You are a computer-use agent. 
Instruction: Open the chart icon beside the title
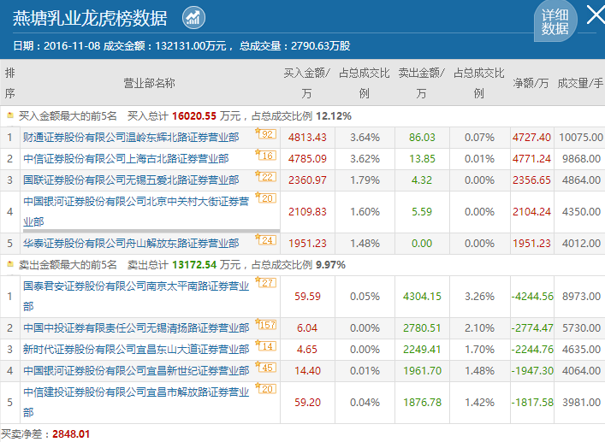(x=193, y=18)
